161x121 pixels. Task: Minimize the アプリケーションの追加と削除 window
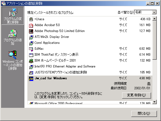[x=148, y=3]
